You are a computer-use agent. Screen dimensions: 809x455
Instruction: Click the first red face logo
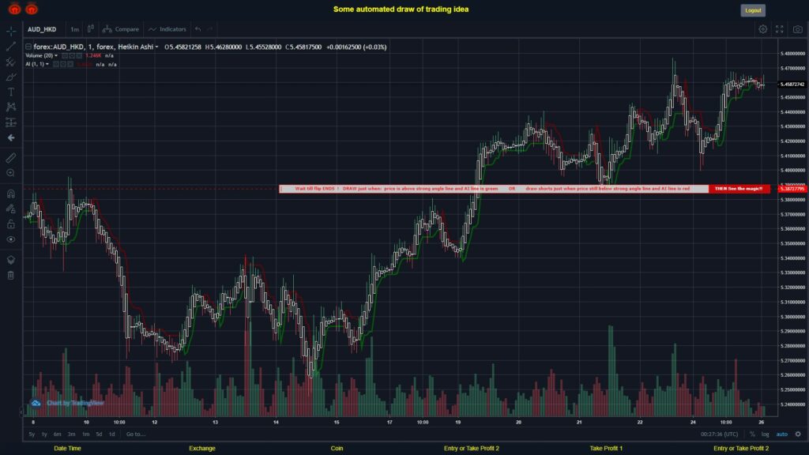click(x=14, y=9)
